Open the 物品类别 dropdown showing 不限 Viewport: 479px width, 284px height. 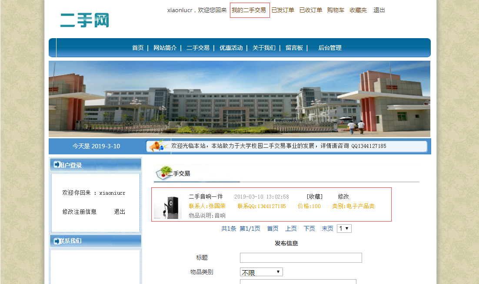(x=262, y=272)
